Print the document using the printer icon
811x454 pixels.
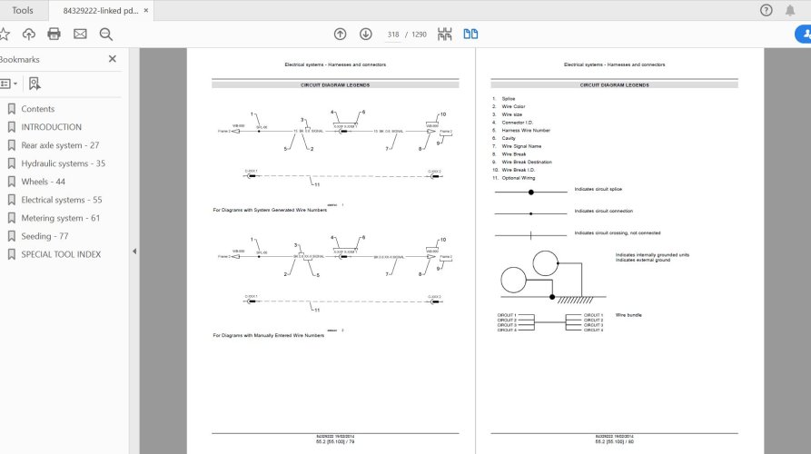pyautogui.click(x=54, y=35)
